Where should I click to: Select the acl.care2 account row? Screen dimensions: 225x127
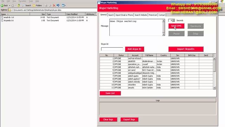(156, 70)
